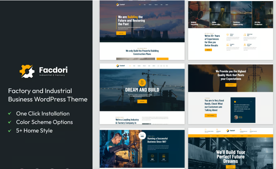Click the white round badge on the worker photo
This screenshot has width=276, height=169.
coord(142,136)
